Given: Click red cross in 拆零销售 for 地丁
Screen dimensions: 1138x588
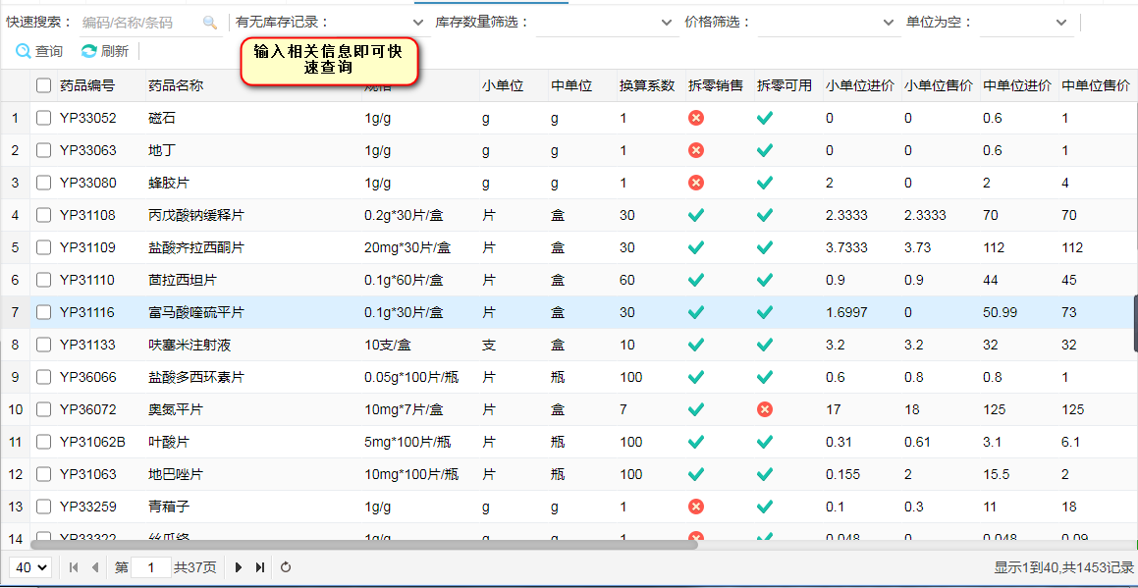Looking at the screenshot, I should pyautogui.click(x=696, y=150).
